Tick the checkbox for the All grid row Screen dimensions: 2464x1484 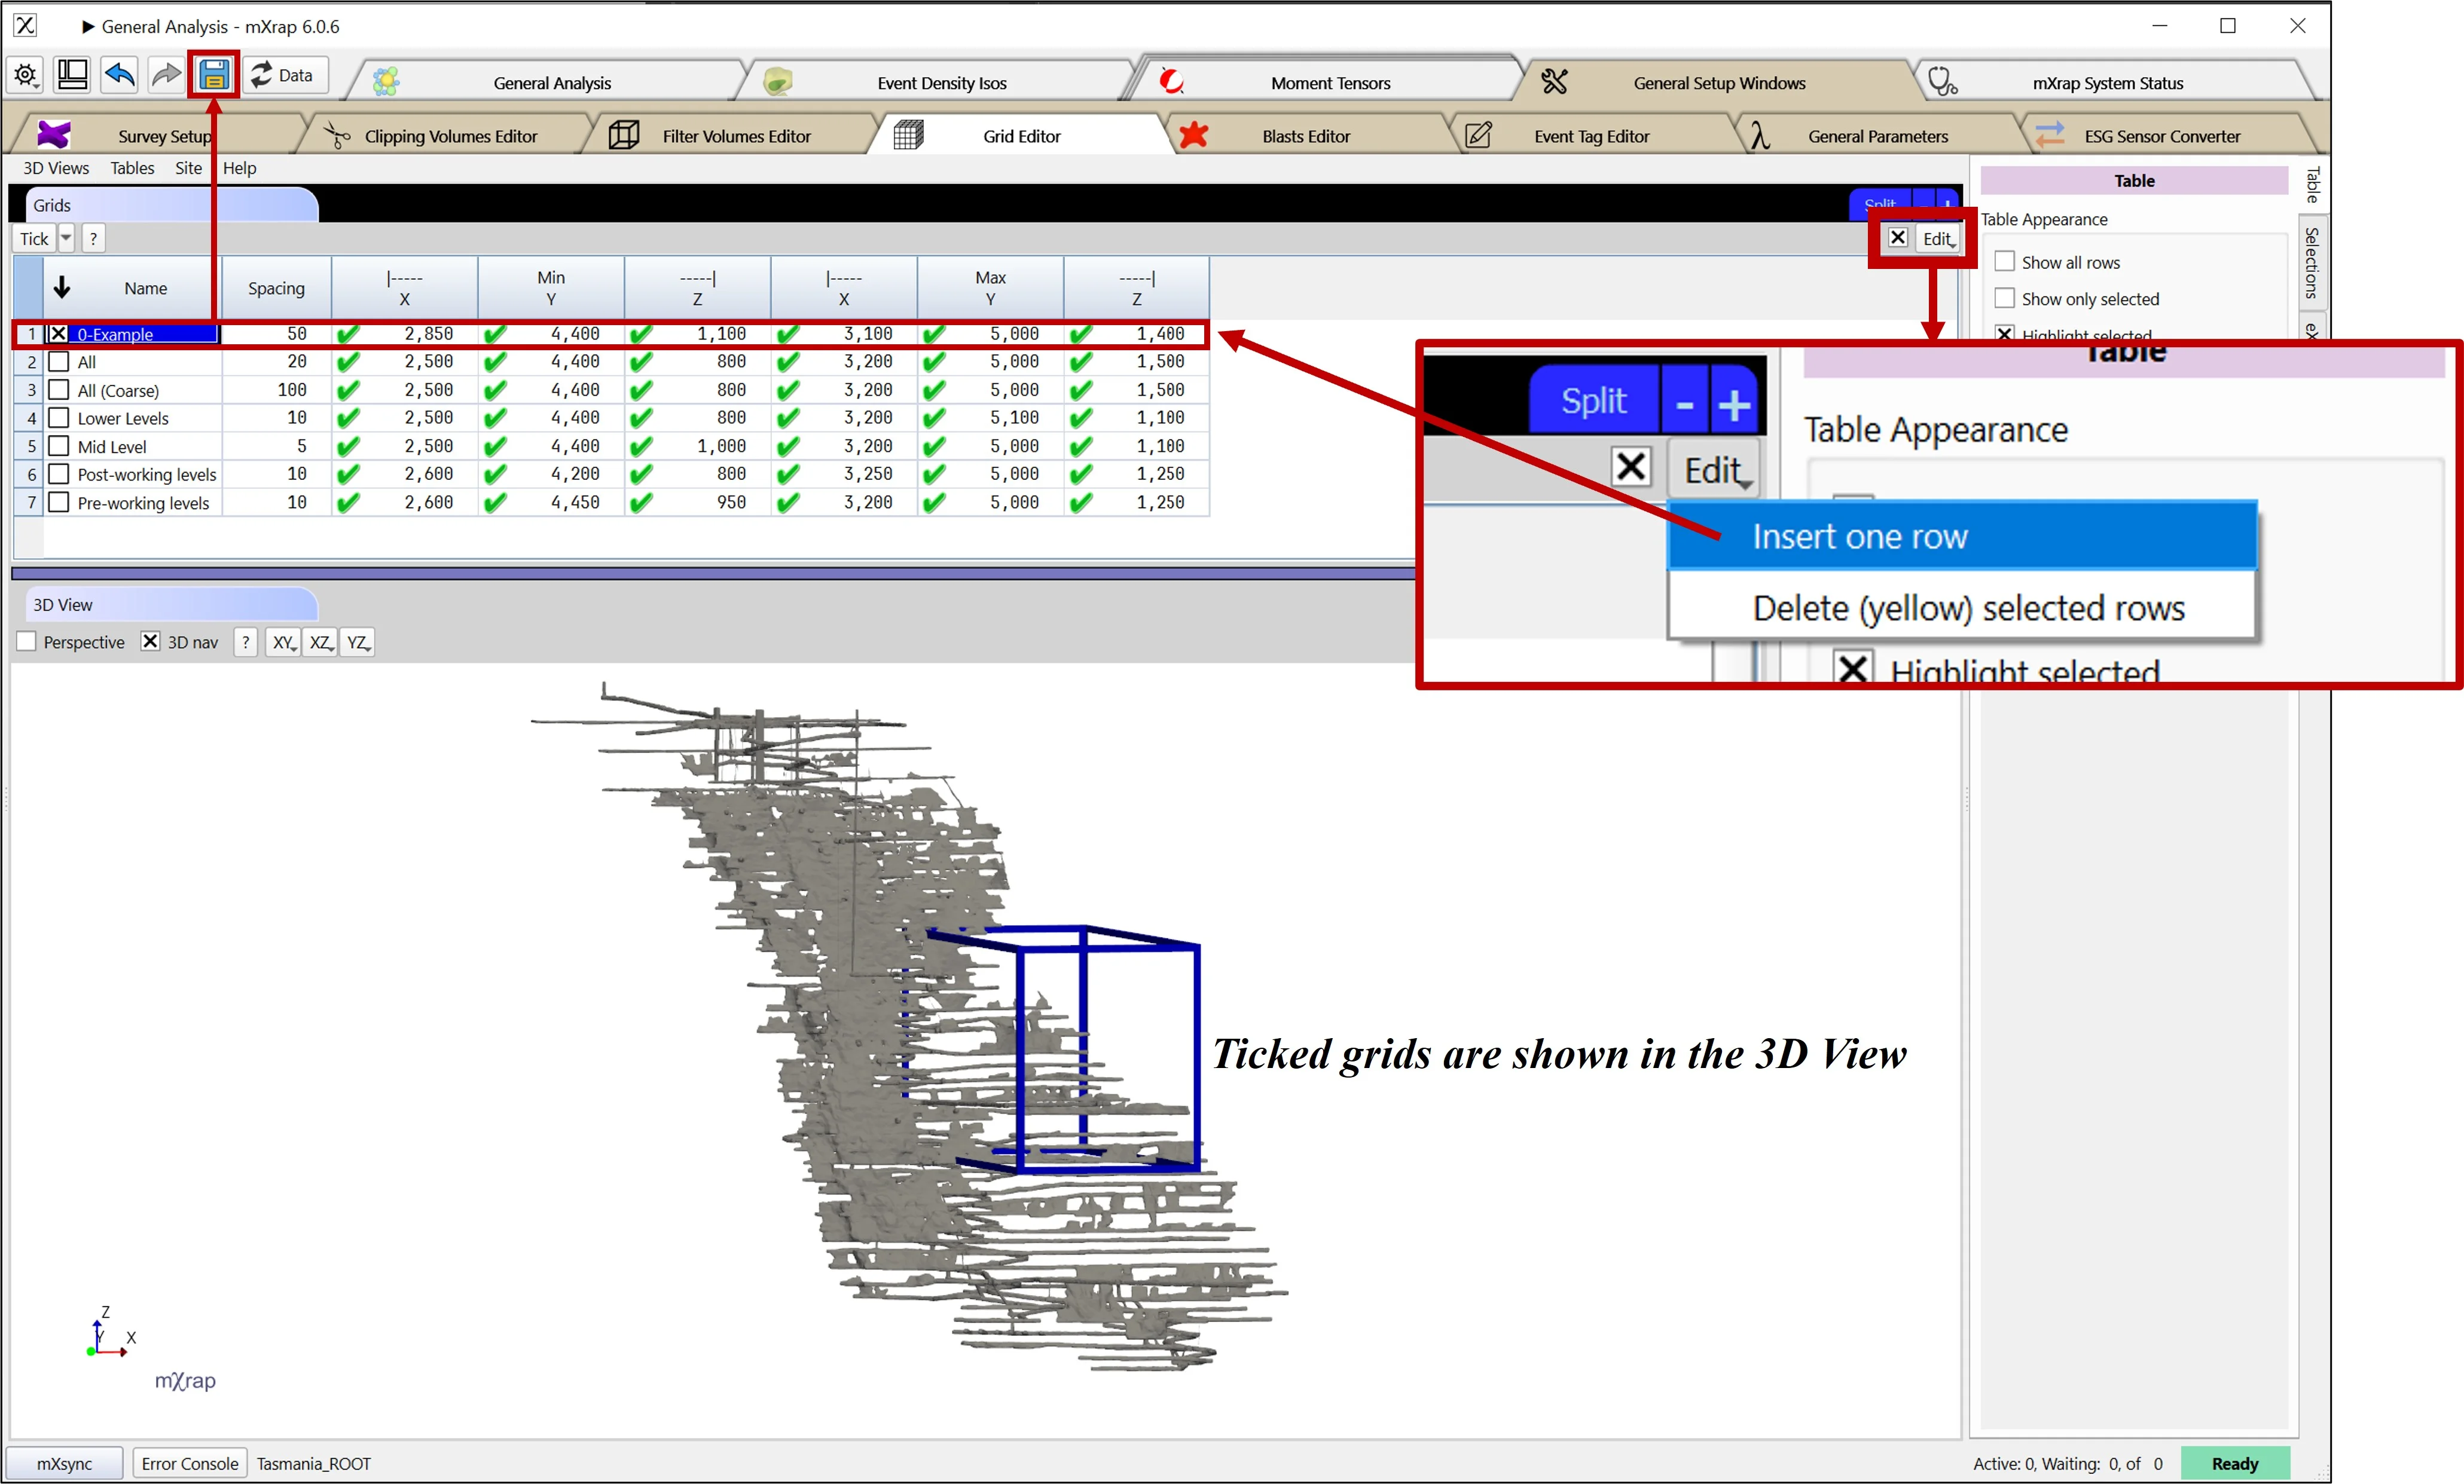point(59,362)
